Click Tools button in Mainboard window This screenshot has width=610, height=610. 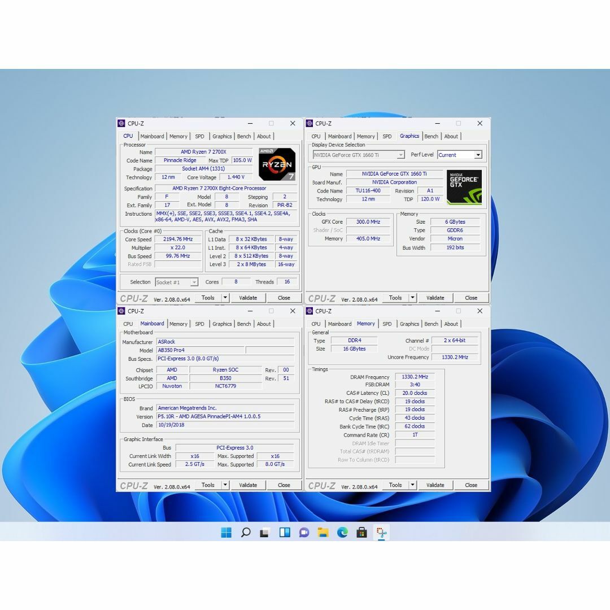pyautogui.click(x=208, y=485)
